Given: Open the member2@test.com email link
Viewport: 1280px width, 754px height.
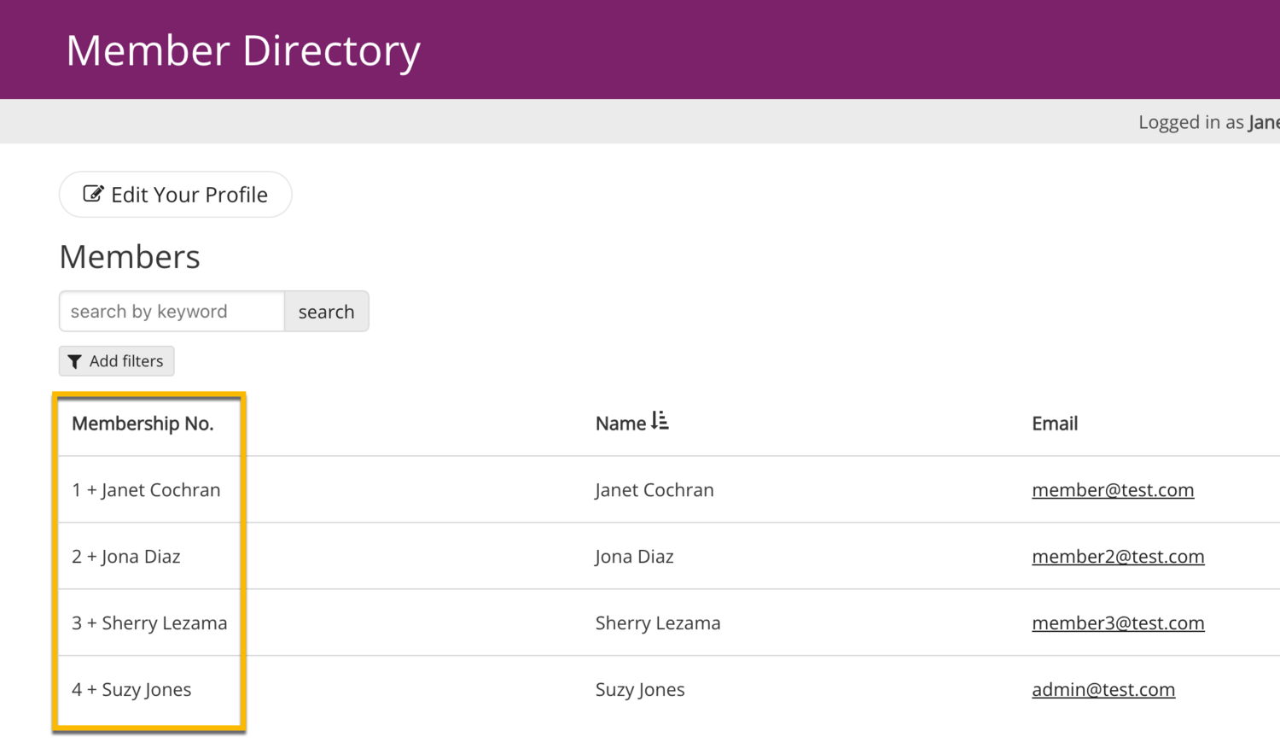Looking at the screenshot, I should point(1117,557).
